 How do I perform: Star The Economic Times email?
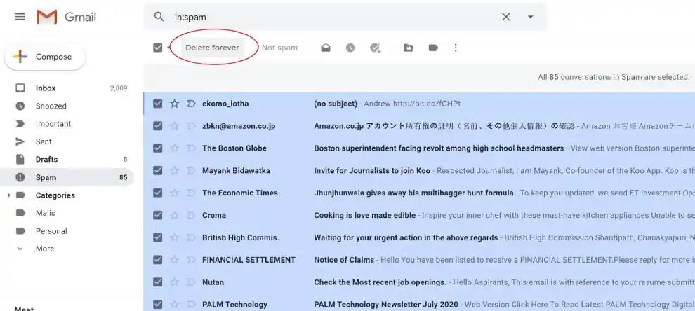coord(175,193)
